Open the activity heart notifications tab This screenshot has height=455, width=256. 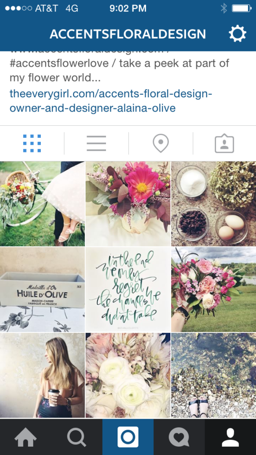[x=179, y=437]
